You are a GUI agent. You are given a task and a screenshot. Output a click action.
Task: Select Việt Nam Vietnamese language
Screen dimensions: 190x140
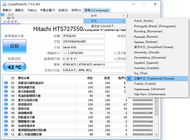[157, 94]
